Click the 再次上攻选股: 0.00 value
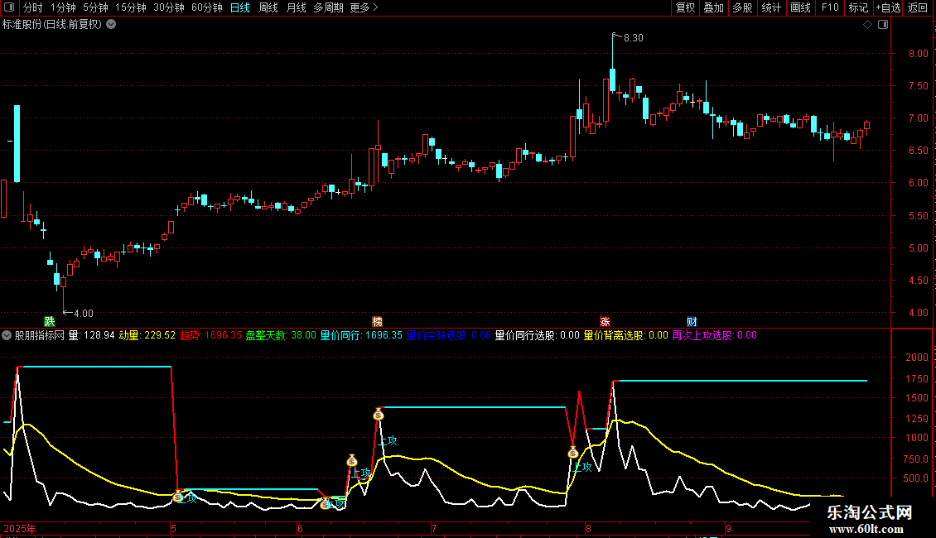Screen dimensions: 936x538 [x=715, y=336]
